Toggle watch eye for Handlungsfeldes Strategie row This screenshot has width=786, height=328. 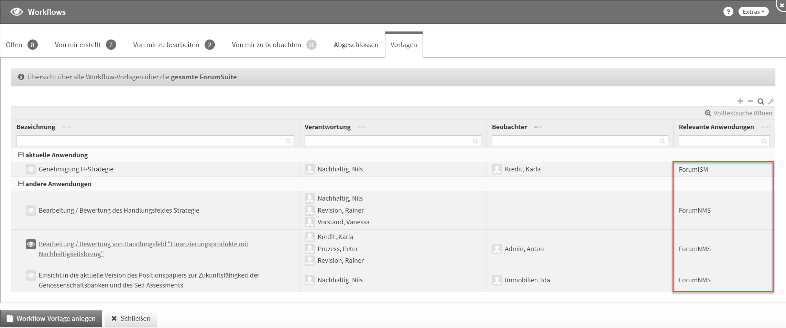click(31, 210)
